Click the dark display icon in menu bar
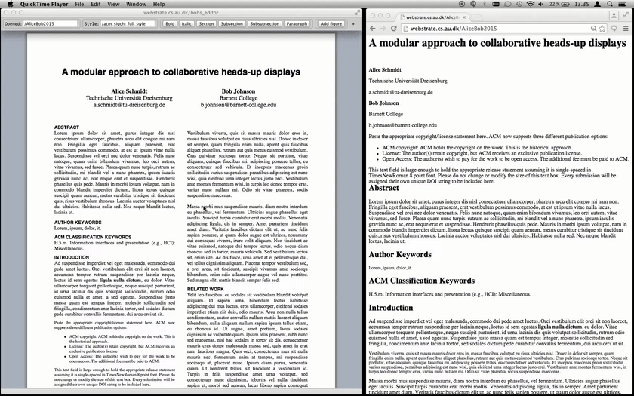 coord(496,4)
